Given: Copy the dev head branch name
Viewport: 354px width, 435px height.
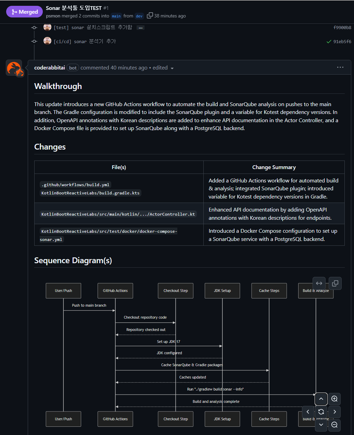Looking at the screenshot, I should 150,16.
